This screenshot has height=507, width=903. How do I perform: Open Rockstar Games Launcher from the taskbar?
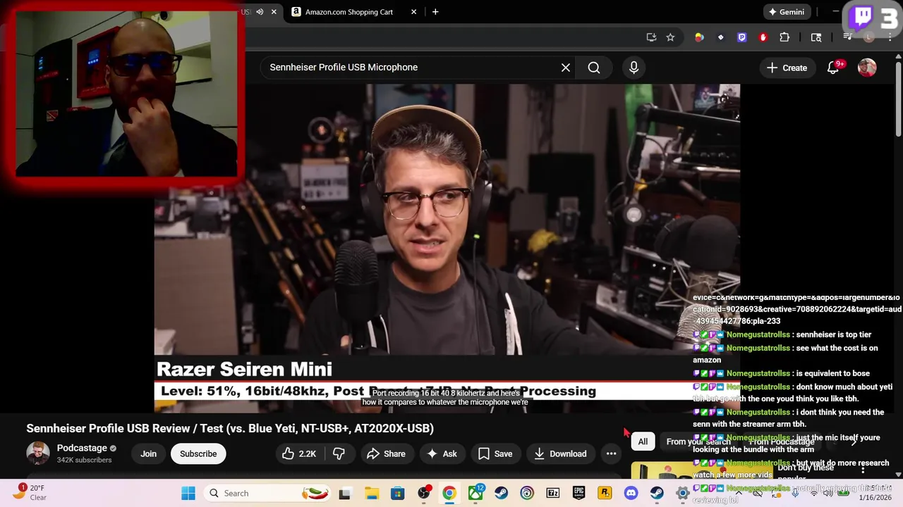(605, 493)
